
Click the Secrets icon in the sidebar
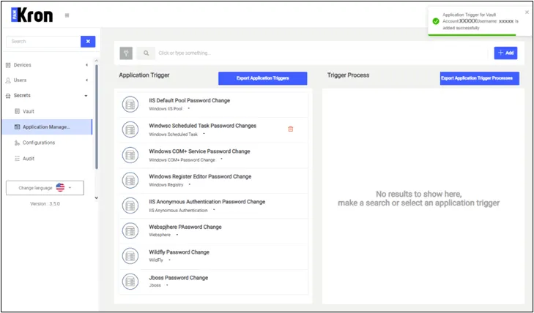pyautogui.click(x=8, y=96)
